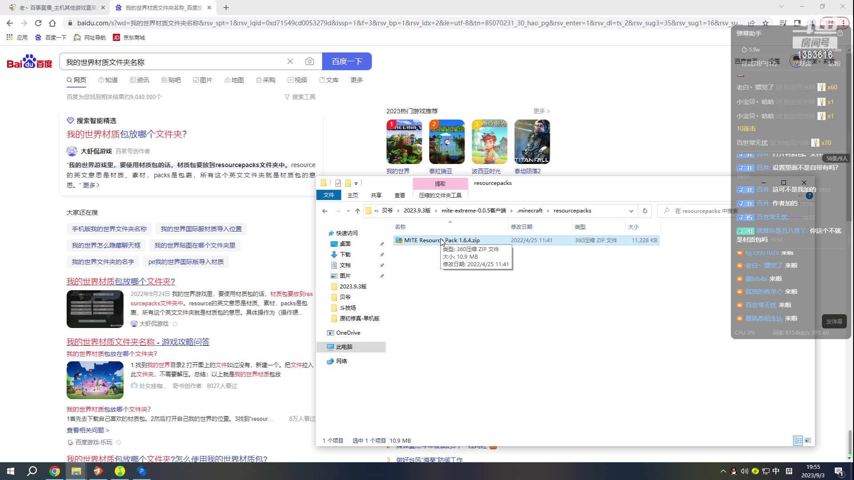Reload the Baidu page in Chrome
This screenshot has height=480, width=854.
pos(38,23)
